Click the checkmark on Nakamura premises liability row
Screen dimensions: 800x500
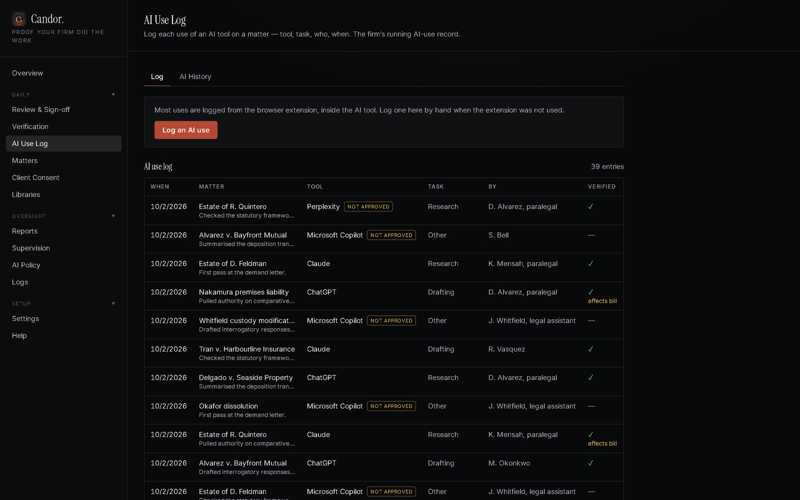coord(591,292)
